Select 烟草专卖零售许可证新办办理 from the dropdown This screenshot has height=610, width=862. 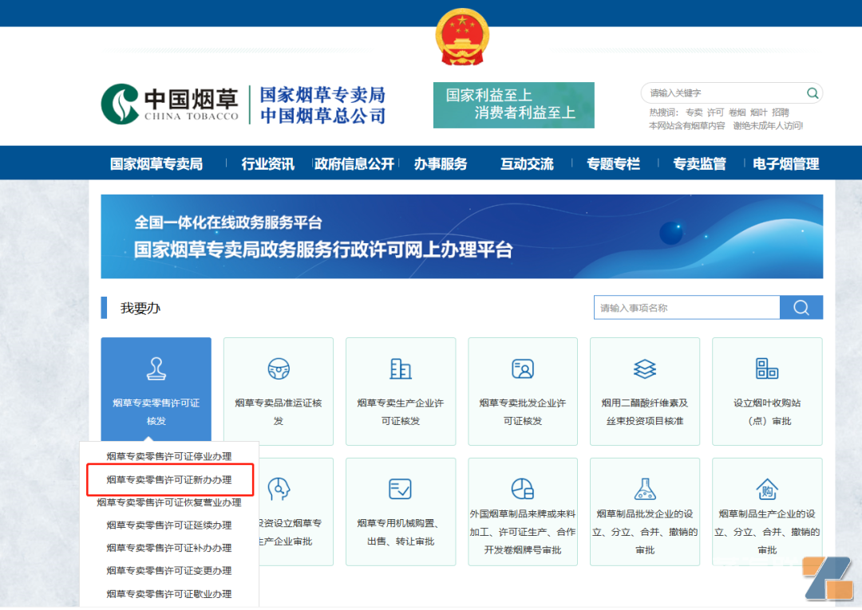tap(169, 480)
